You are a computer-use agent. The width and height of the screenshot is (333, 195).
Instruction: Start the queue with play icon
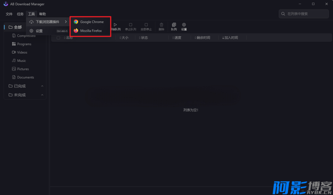115,25
